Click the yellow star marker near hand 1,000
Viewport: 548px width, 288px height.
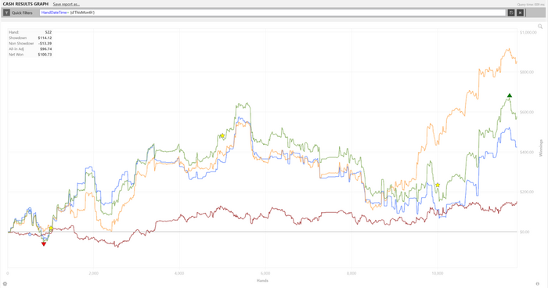[51, 229]
